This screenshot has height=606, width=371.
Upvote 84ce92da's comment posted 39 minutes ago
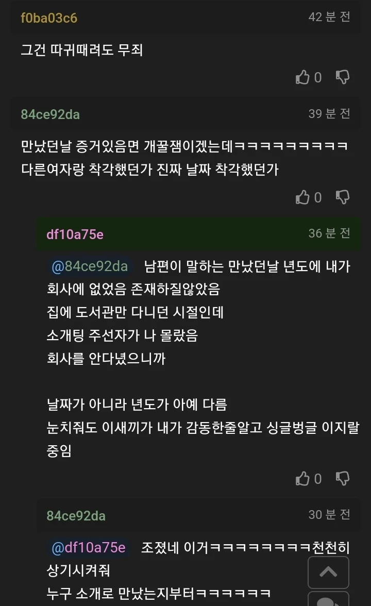pos(302,197)
